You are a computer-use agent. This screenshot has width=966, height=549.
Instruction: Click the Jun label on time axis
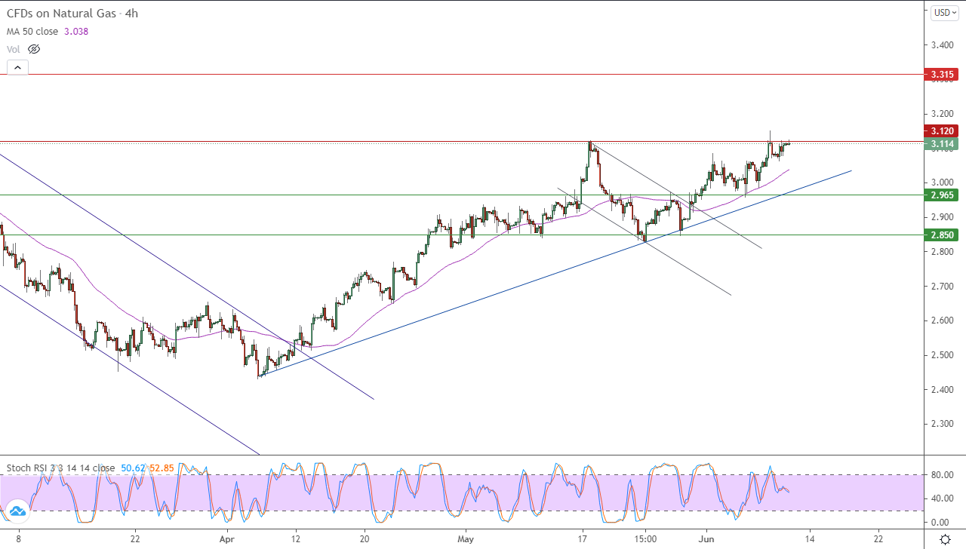[706, 539]
